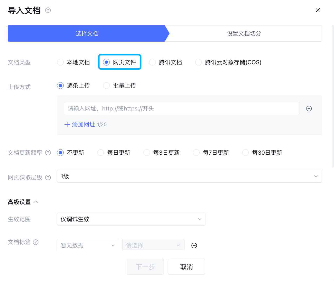Click help icon next to 文档更新频率
This screenshot has height=281, width=334.
[48, 153]
